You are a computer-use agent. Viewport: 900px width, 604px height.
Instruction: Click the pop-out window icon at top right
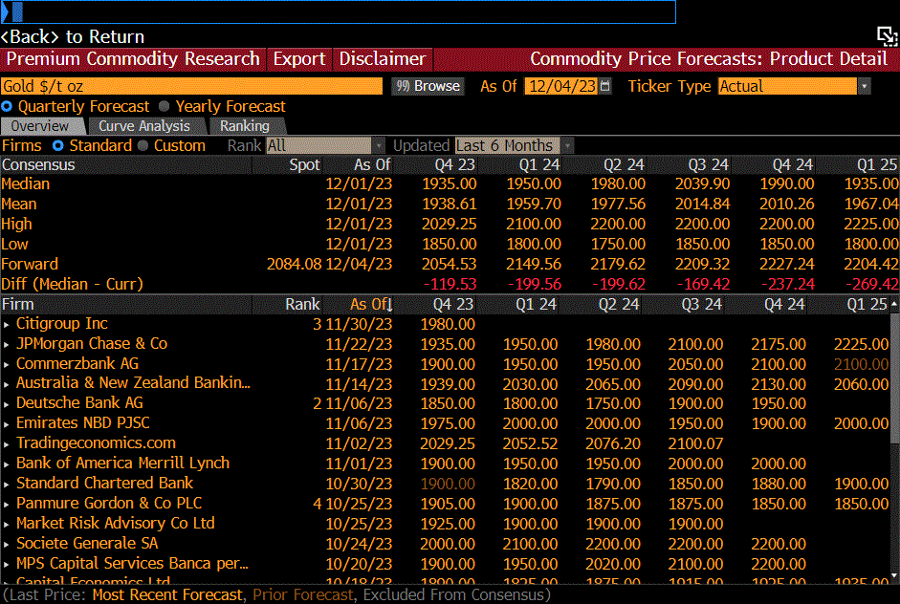887,36
